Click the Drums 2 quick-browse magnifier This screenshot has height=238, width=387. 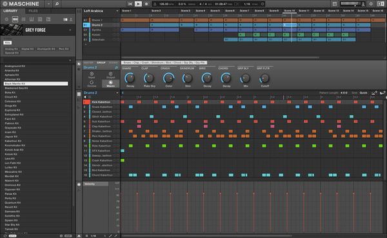(x=117, y=68)
